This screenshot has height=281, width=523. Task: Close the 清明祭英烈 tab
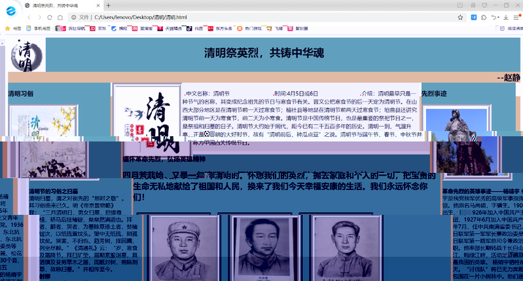[x=97, y=5]
